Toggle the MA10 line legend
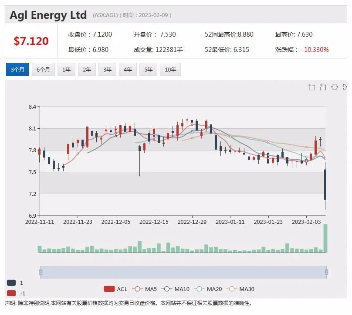This screenshot has width=352, height=315. pos(175,289)
